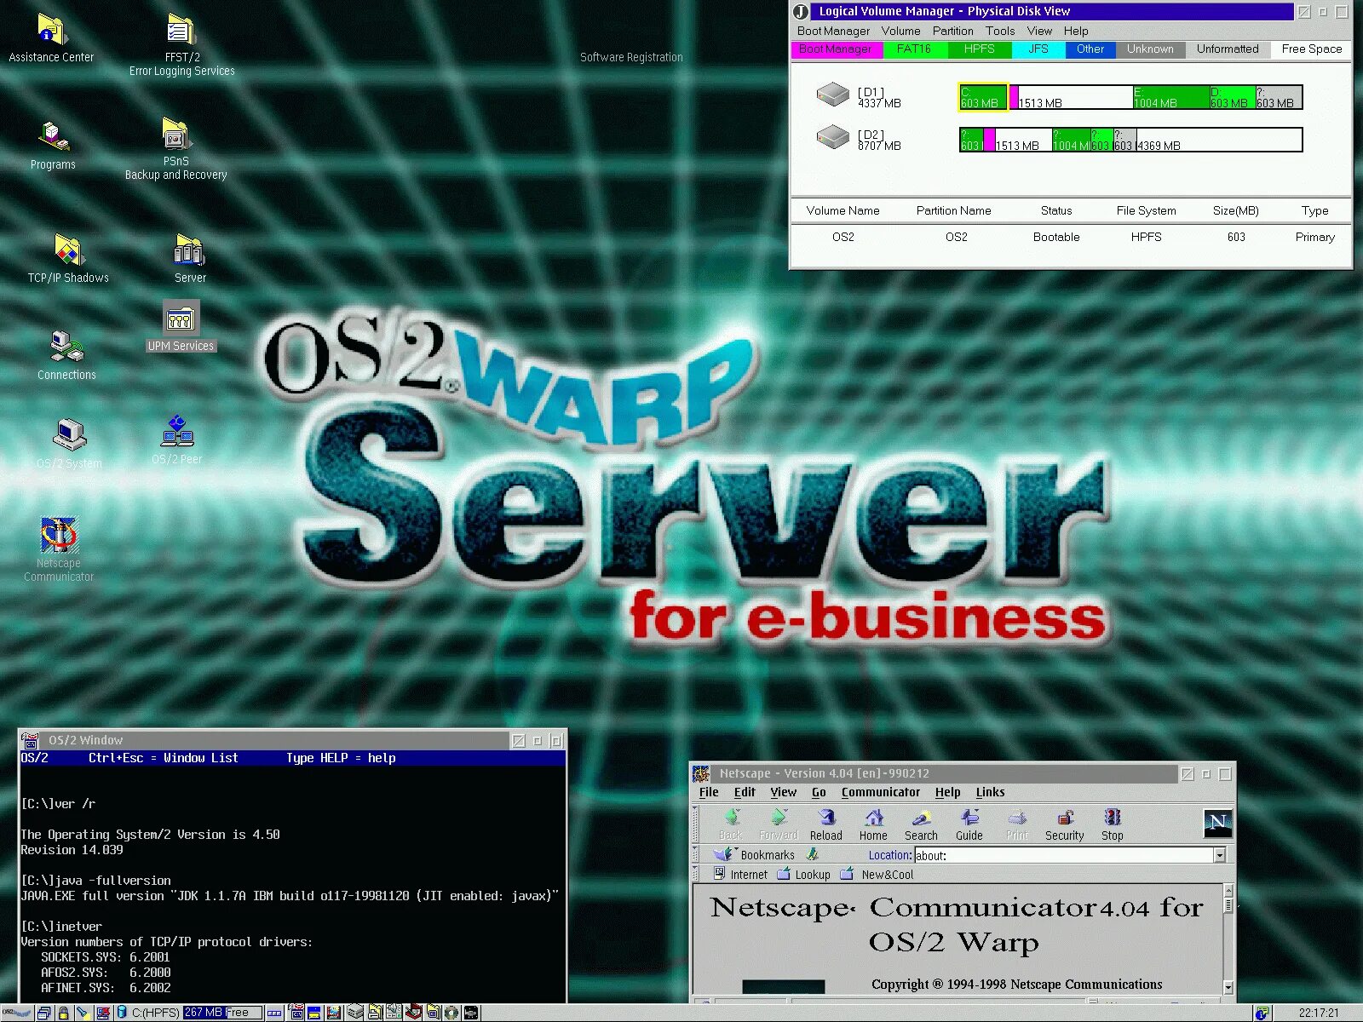Screen dimensions: 1363x1022
Task: Open the Guide toolbar button in Netscape
Action: coord(969,824)
